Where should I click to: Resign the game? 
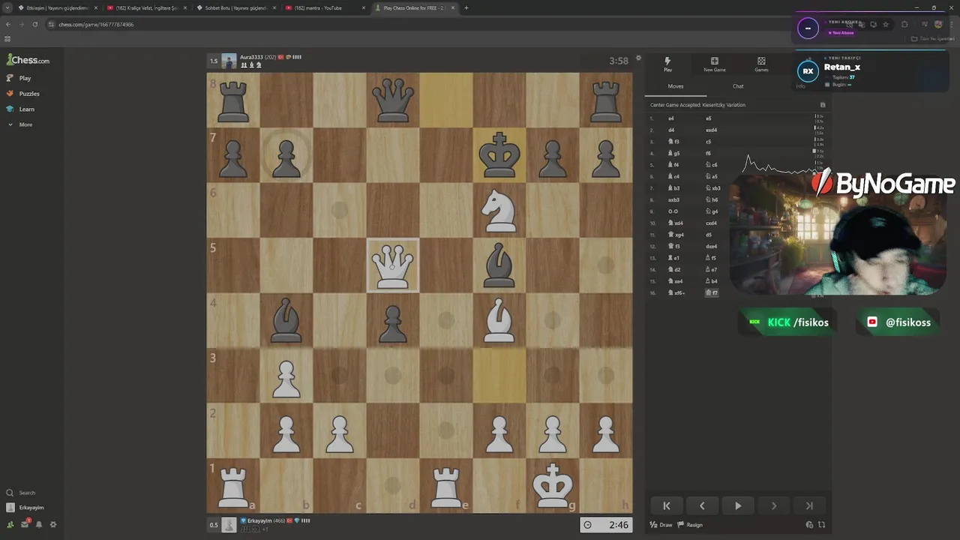pyautogui.click(x=690, y=525)
